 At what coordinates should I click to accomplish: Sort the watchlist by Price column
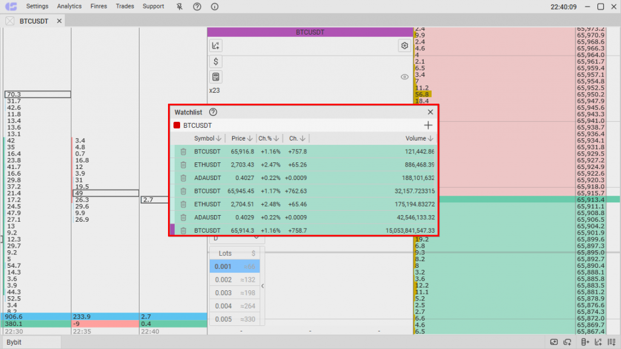pyautogui.click(x=241, y=139)
